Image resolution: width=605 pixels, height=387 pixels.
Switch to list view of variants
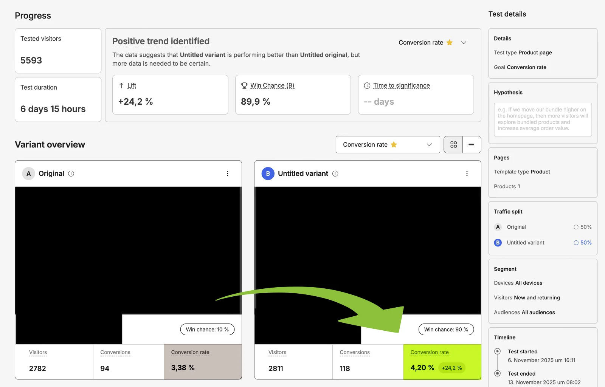point(472,144)
